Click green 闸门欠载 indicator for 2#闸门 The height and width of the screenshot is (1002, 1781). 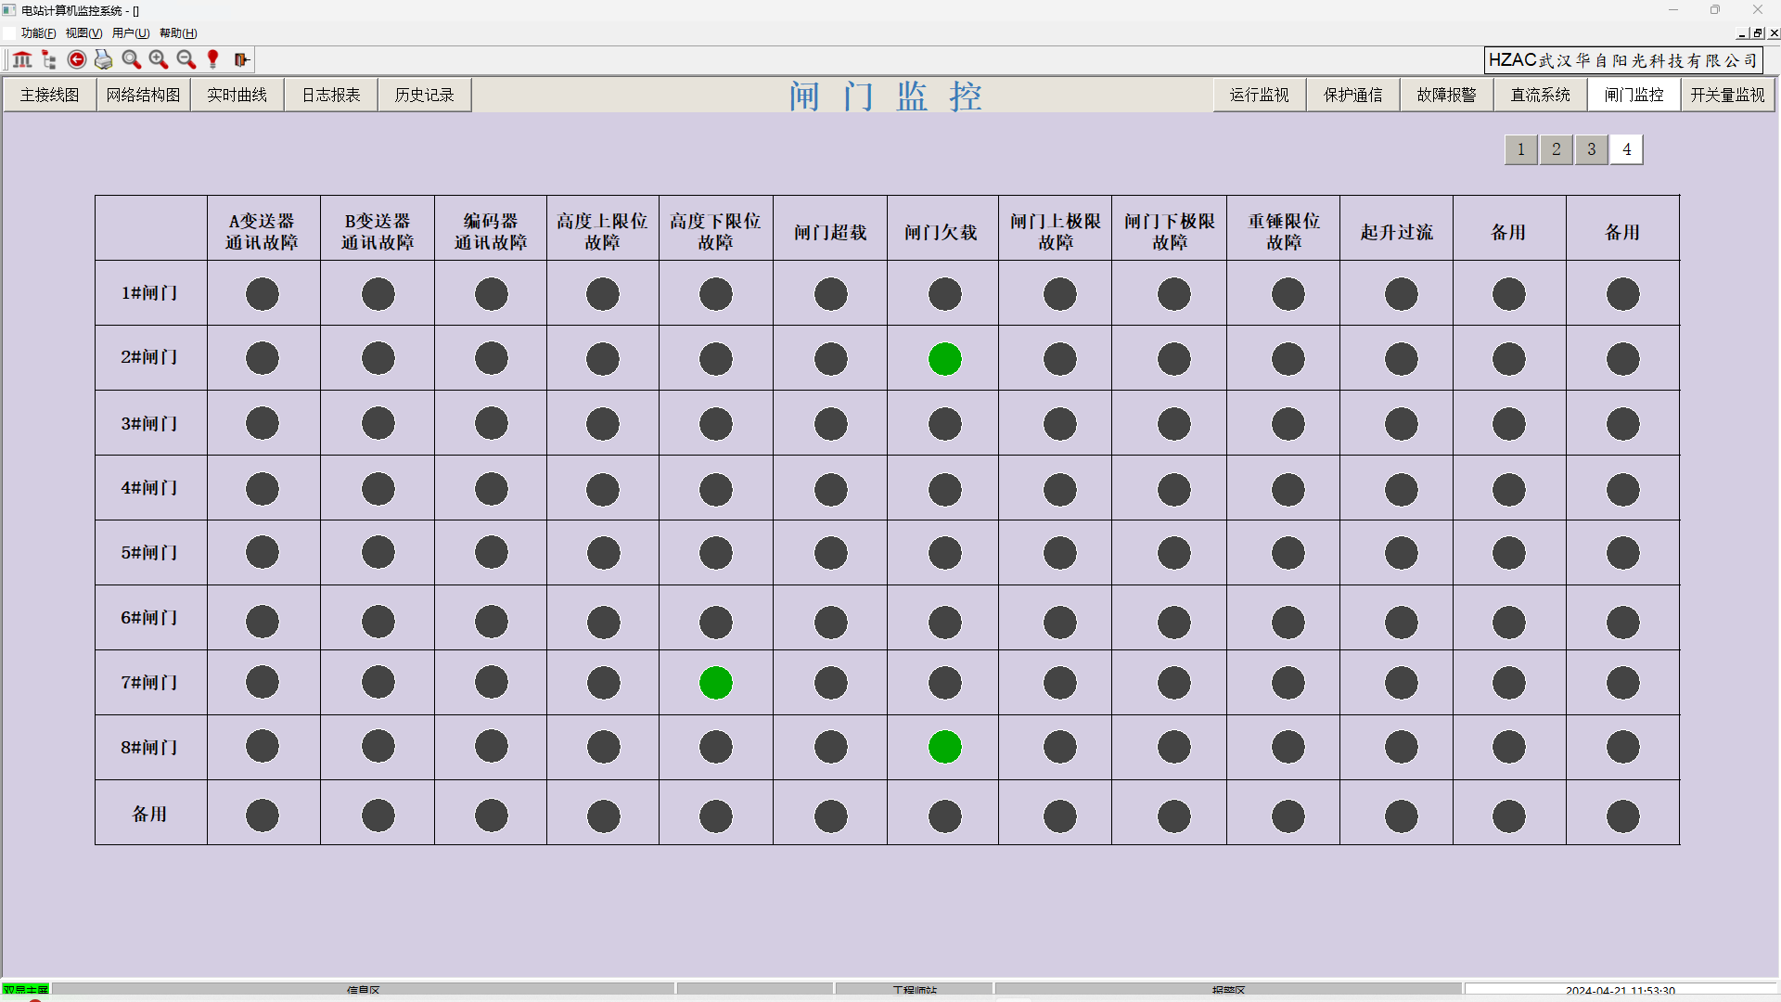[x=944, y=359]
